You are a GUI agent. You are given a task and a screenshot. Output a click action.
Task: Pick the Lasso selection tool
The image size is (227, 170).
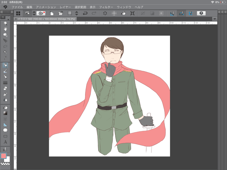(5, 46)
